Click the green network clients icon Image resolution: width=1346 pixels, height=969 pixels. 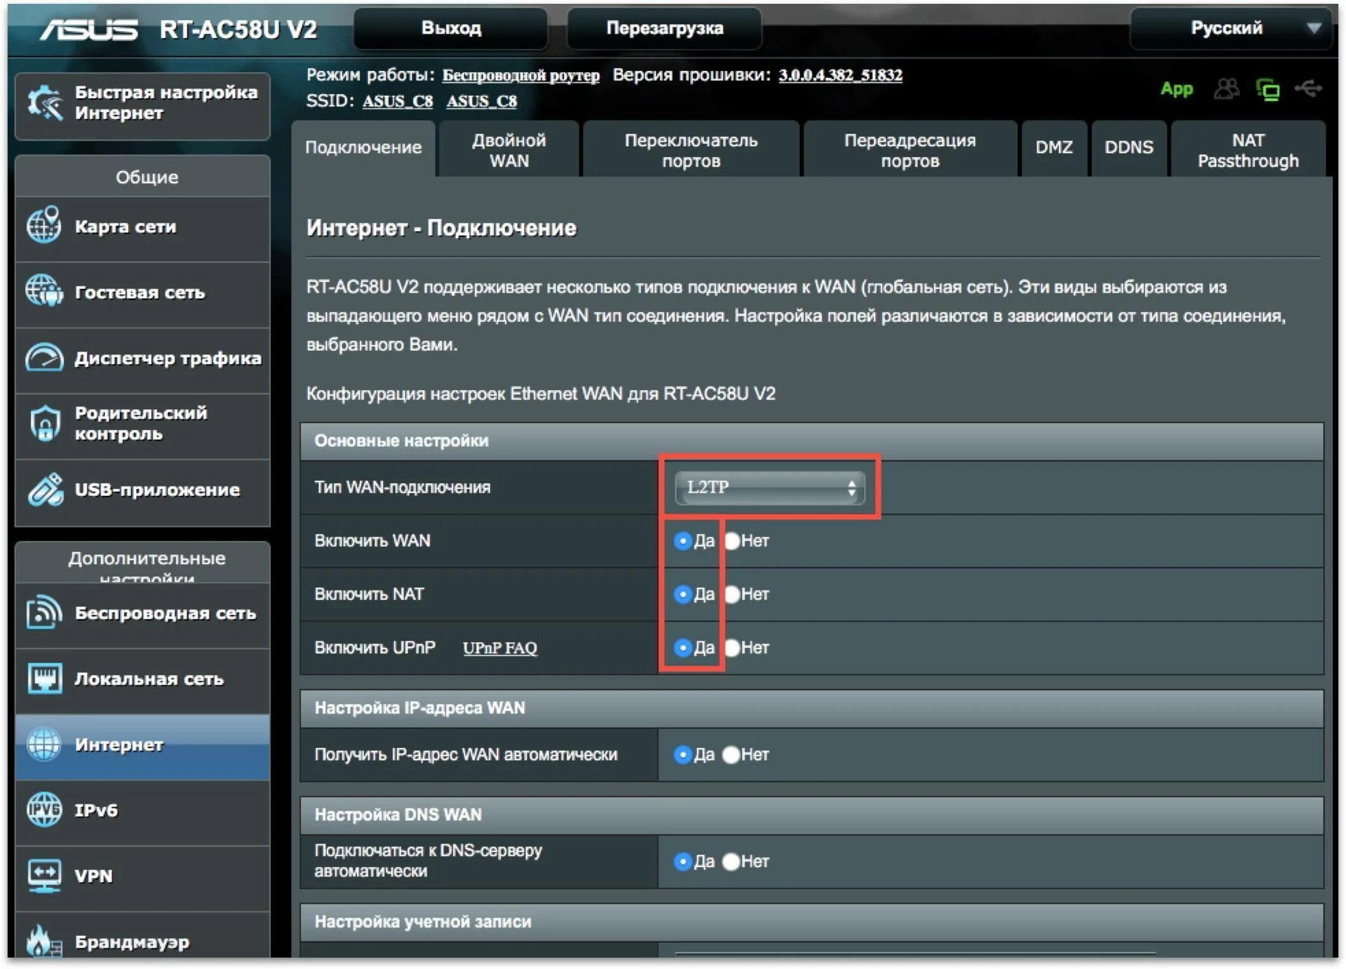1268,90
